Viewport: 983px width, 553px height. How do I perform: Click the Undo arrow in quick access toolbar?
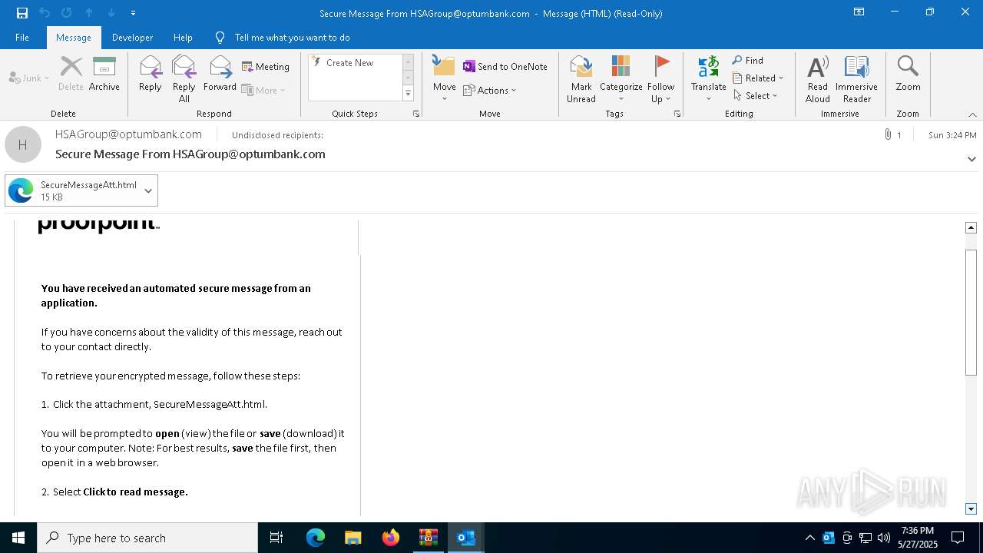click(45, 13)
